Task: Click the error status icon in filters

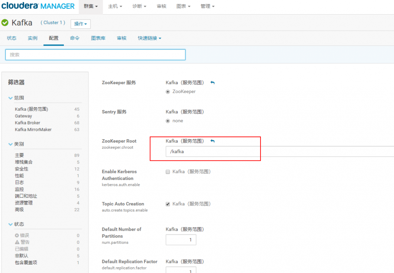Action: tap(17, 235)
